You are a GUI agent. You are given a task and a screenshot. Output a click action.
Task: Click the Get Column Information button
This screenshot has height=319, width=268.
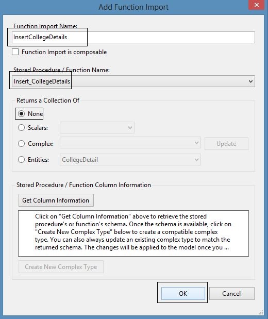tap(56, 200)
